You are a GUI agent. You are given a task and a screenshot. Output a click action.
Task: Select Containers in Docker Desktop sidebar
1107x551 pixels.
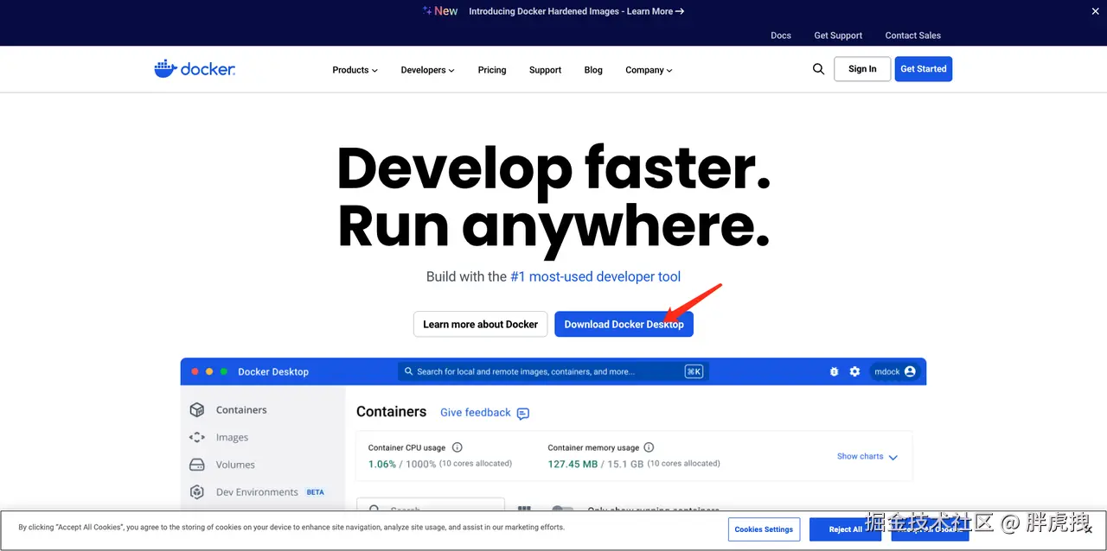[241, 410]
